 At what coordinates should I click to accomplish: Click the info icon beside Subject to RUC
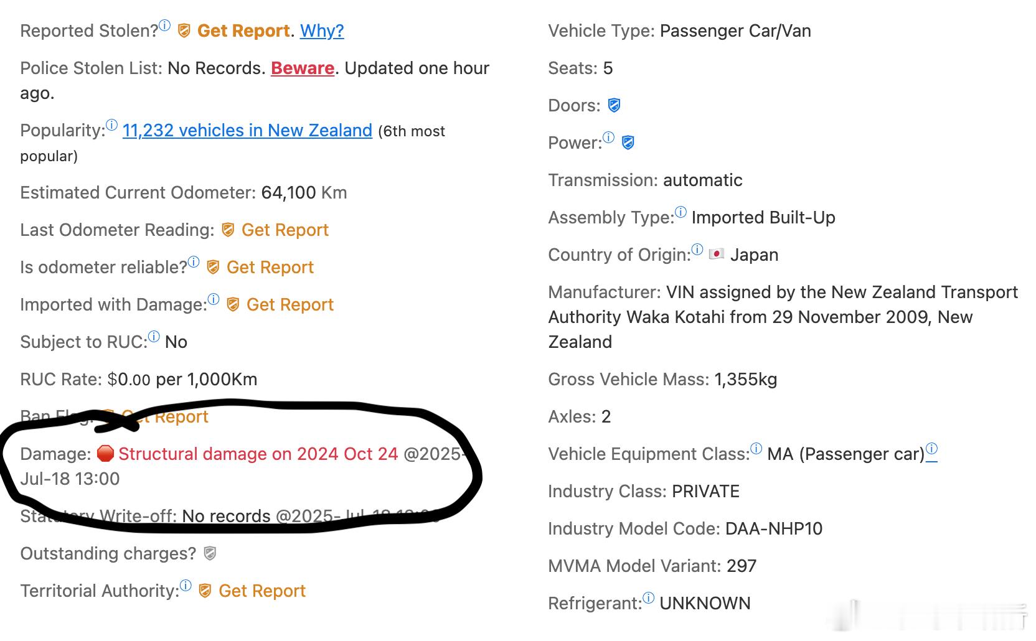point(154,337)
